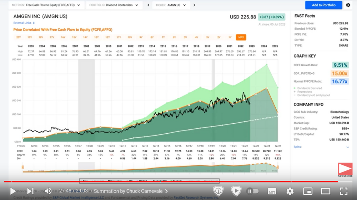Toggle Recessions legend item

tap(303, 92)
